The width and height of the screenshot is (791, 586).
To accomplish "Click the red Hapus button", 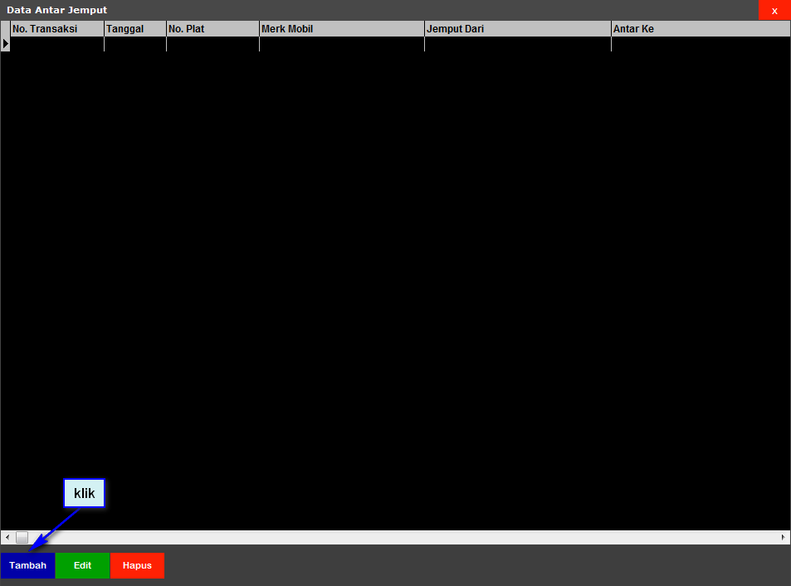I will pos(137,565).
